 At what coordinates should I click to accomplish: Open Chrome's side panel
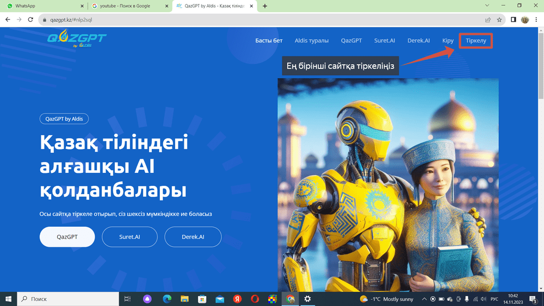(514, 20)
